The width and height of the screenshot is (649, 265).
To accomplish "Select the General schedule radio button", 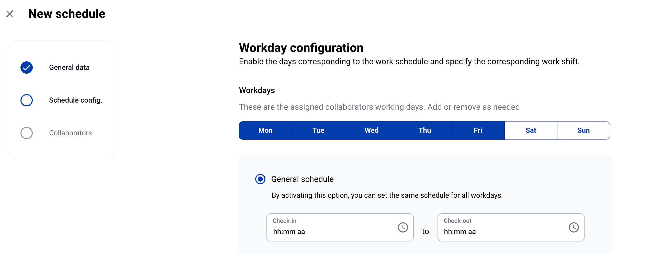I will tap(260, 179).
